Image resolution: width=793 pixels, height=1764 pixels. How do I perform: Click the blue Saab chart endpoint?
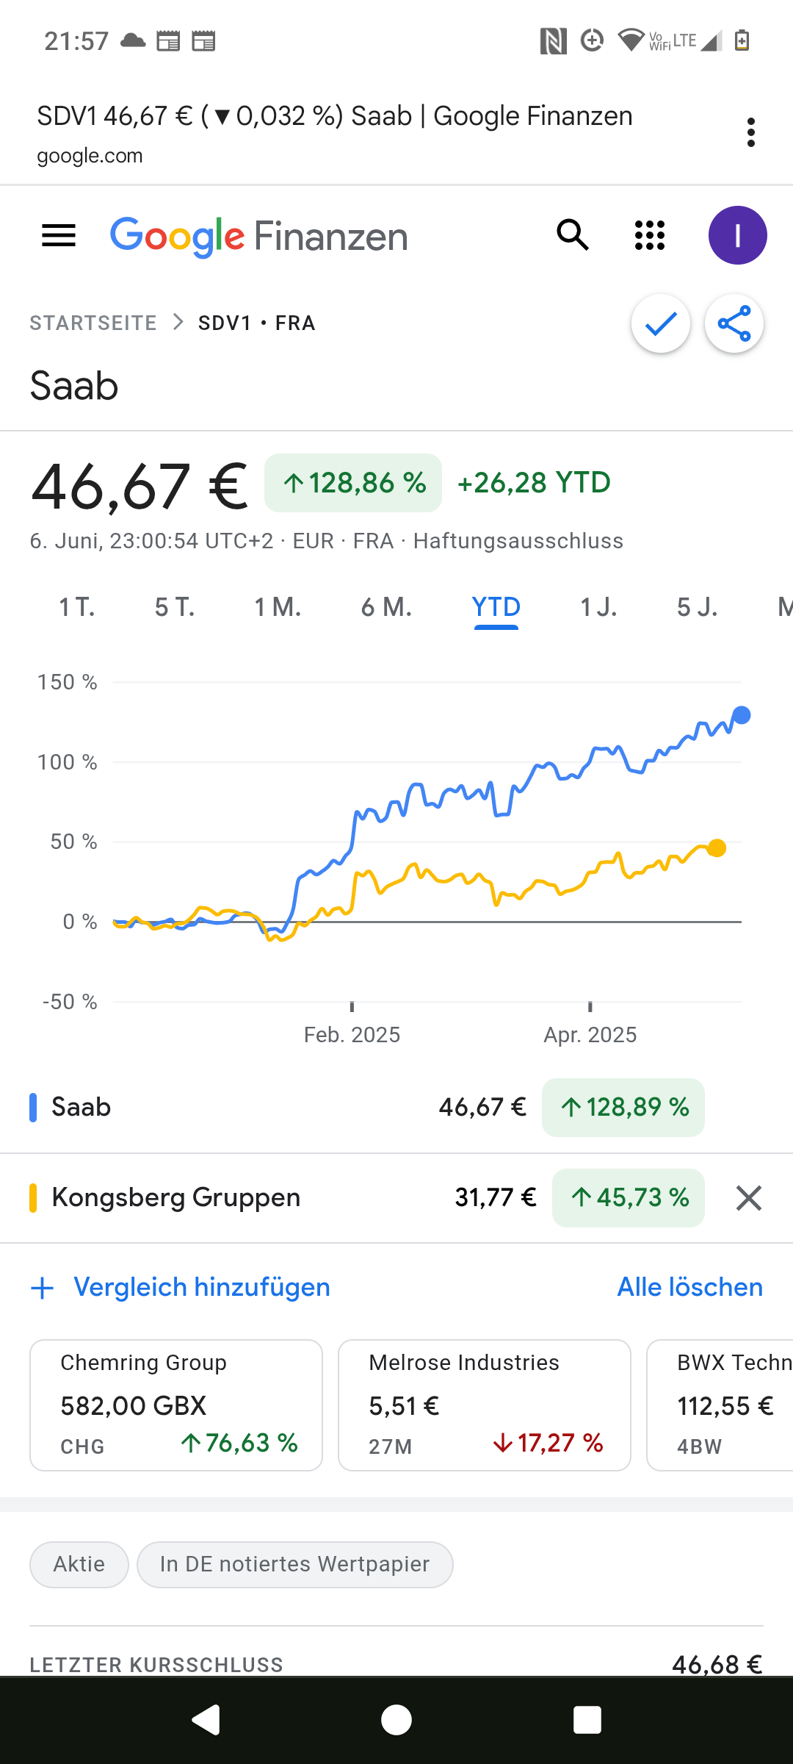coord(742,715)
